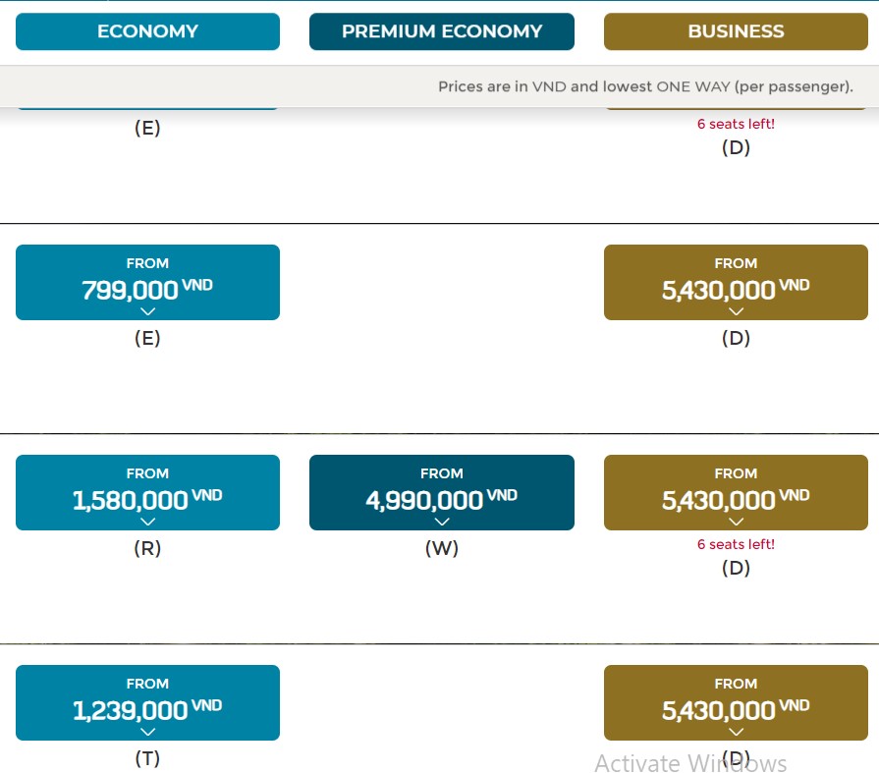Viewport: 879px width, 773px height.
Task: Open the BUSINESS class header tab
Action: pyautogui.click(x=736, y=31)
